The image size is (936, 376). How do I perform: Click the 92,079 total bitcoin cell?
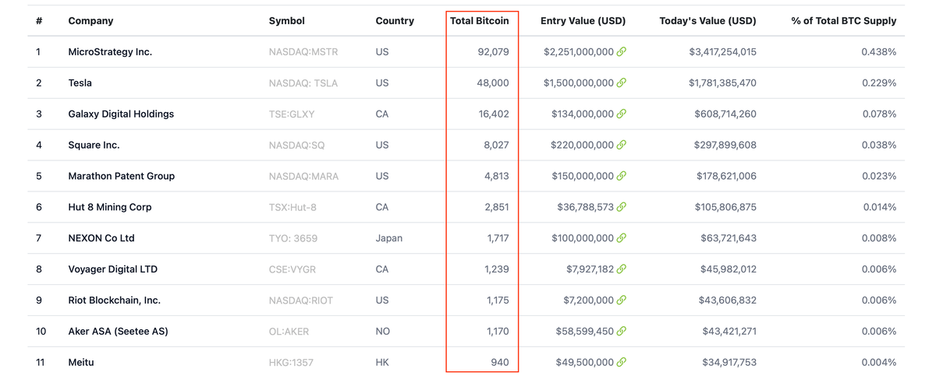pos(493,51)
